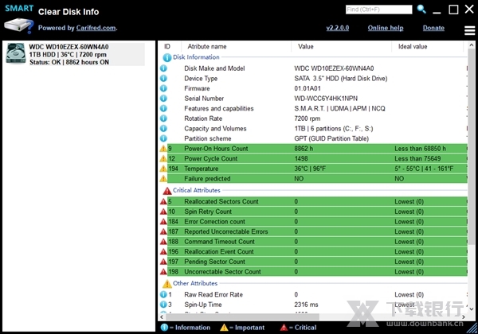Collapse the Disk Information group
The height and width of the screenshot is (334, 478).
point(167,57)
